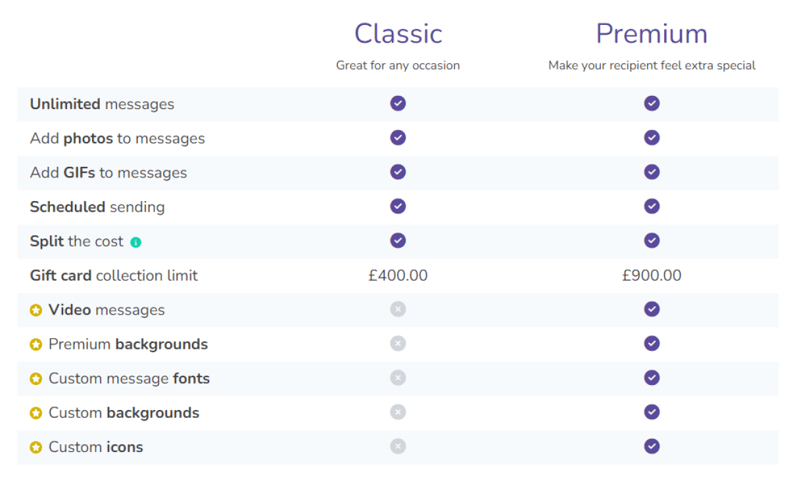Screen dimensions: 789x477
Task: Click the £900.00 gift card limit value
Action: click(x=652, y=275)
